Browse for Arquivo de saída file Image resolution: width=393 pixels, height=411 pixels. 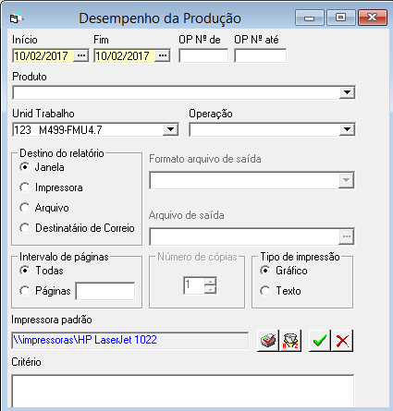point(347,236)
